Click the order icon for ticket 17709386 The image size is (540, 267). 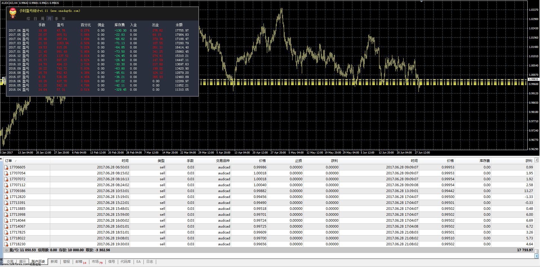6,191
